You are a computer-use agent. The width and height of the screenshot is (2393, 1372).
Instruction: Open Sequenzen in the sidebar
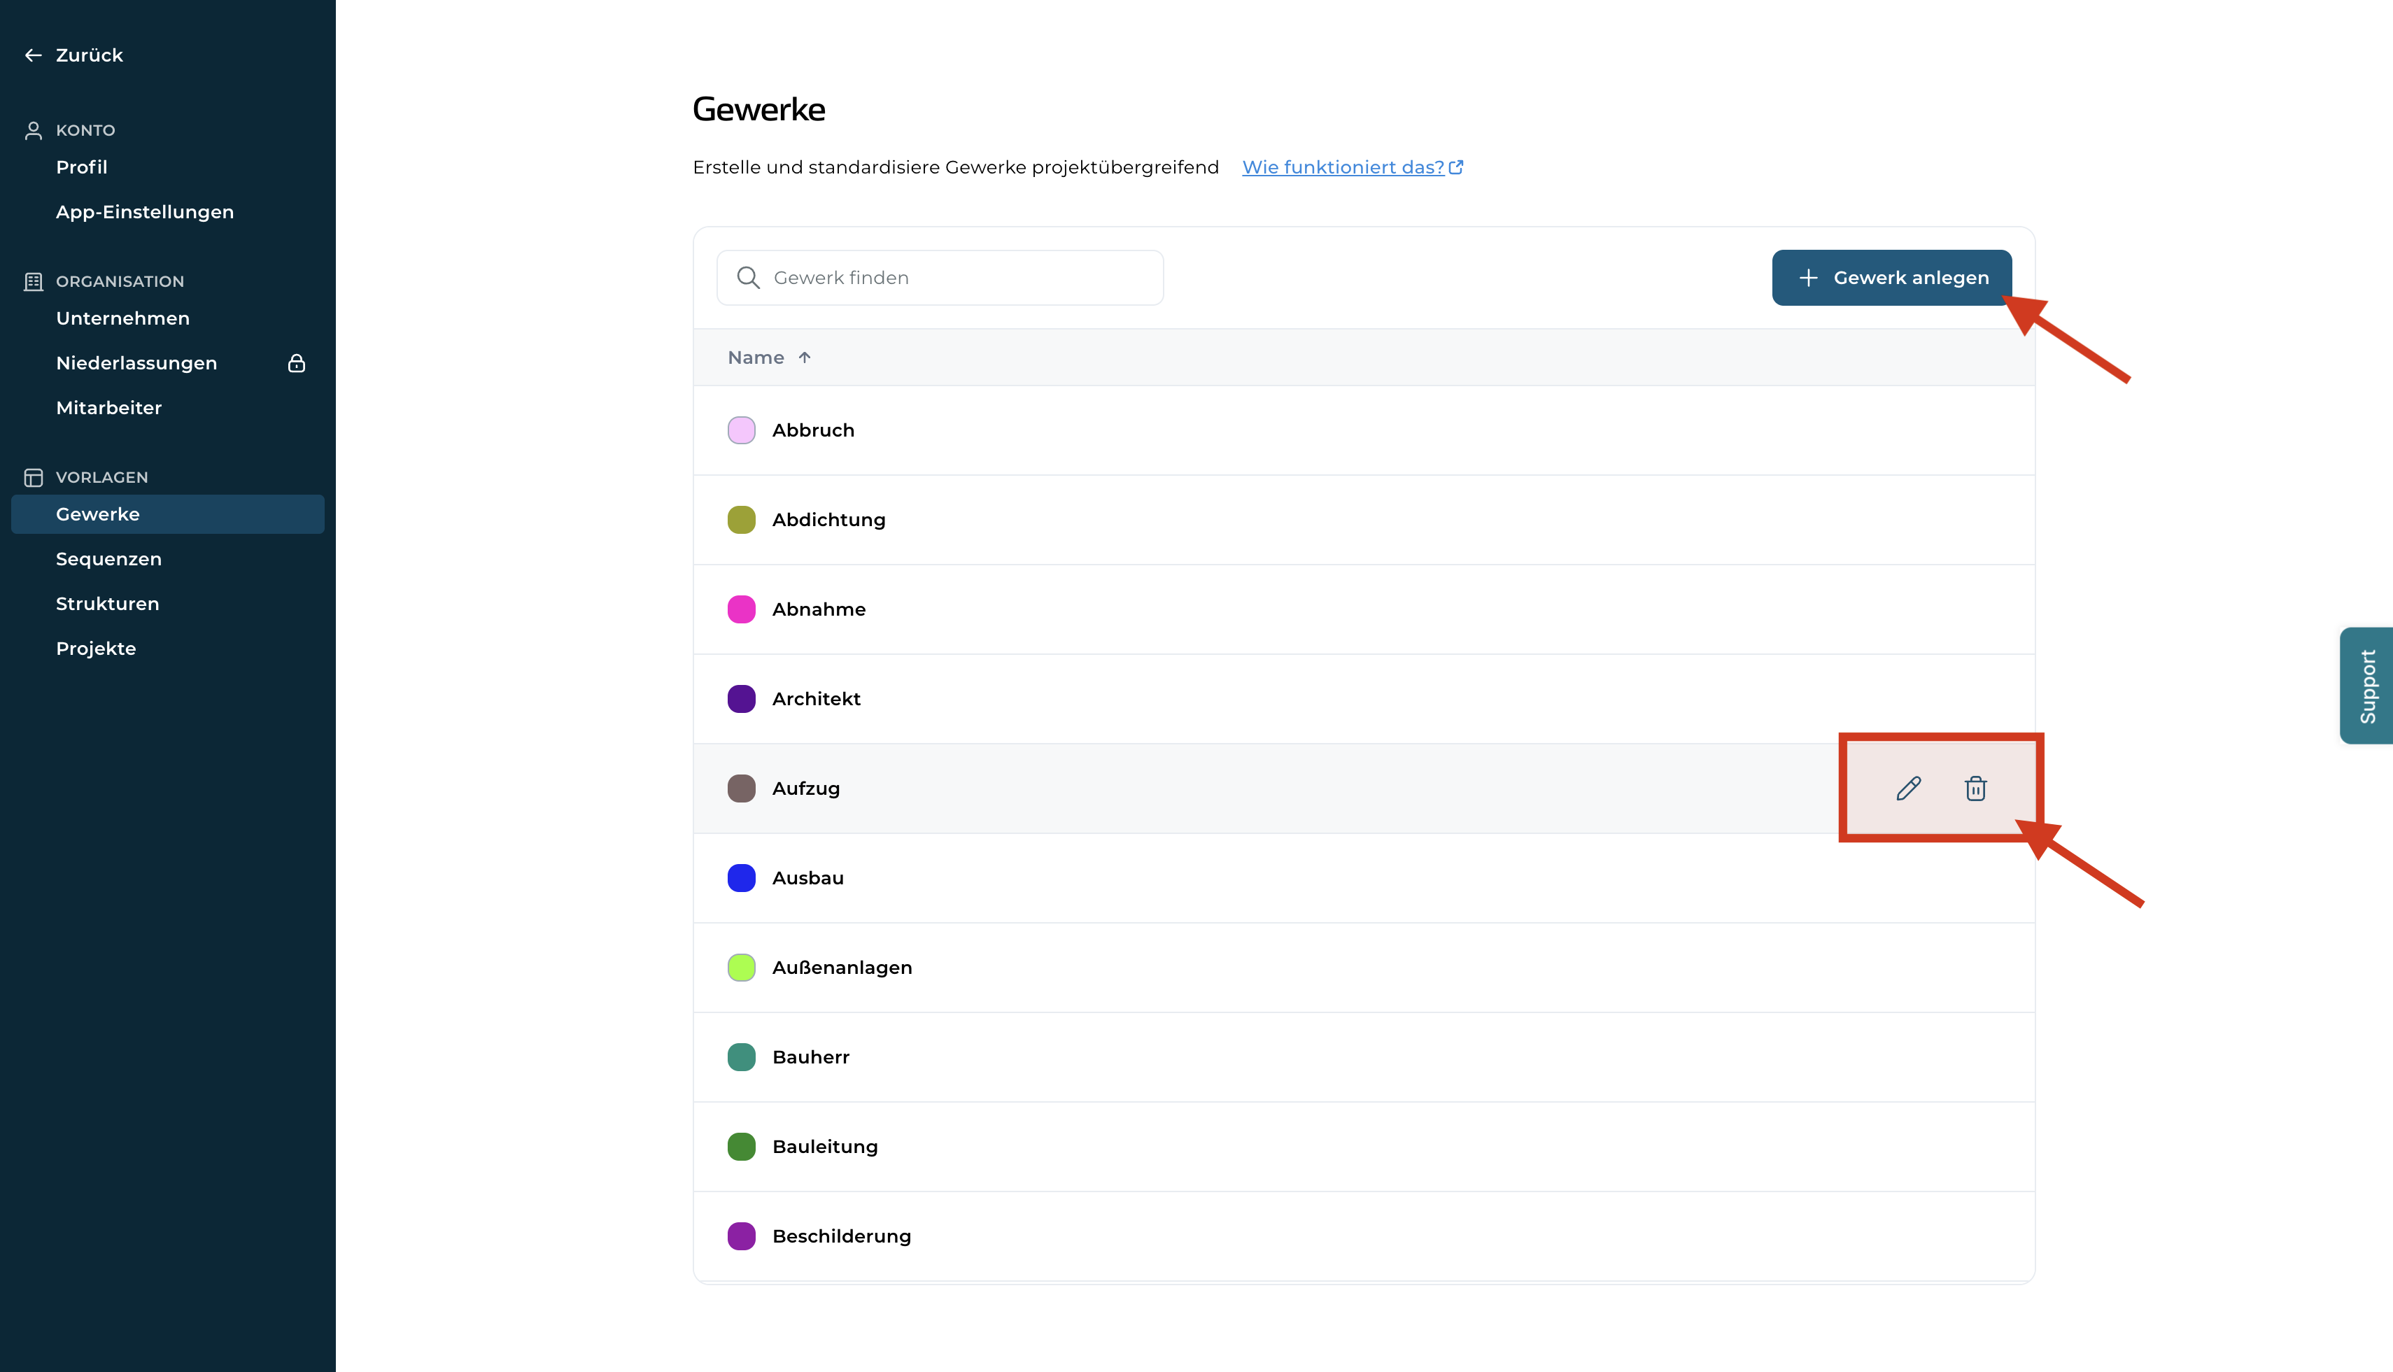coord(109,560)
